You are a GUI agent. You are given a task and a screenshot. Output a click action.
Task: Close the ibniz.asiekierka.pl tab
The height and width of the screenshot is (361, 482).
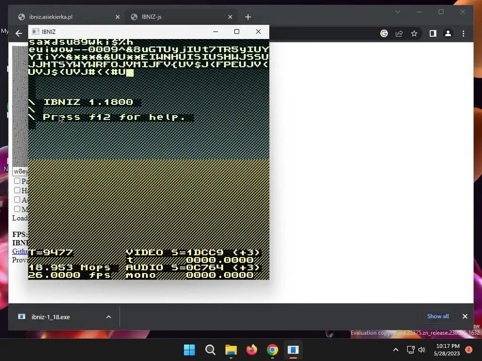click(117, 17)
